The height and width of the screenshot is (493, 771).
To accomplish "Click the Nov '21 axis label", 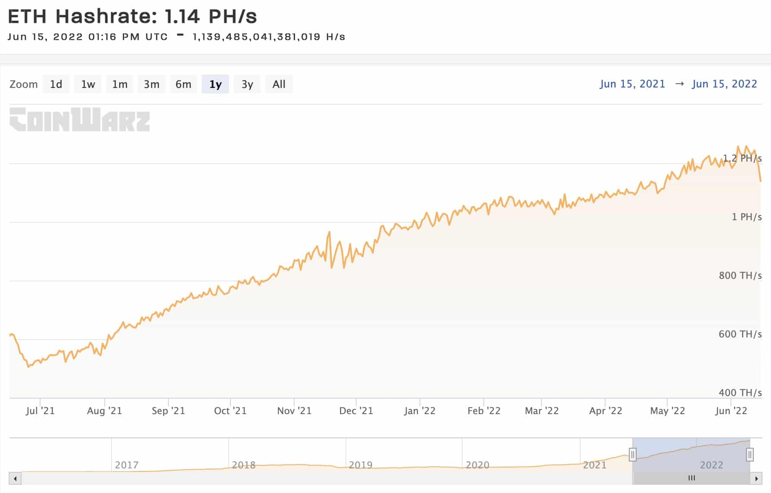I will (x=294, y=411).
